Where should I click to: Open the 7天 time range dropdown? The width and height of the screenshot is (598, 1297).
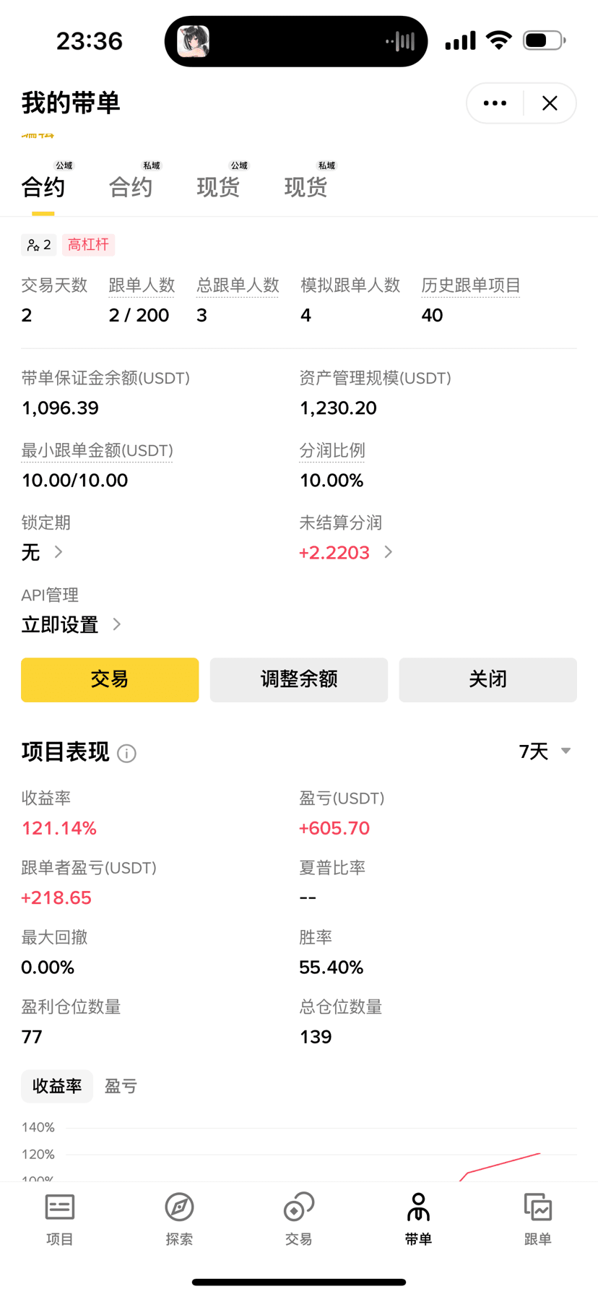click(x=545, y=751)
